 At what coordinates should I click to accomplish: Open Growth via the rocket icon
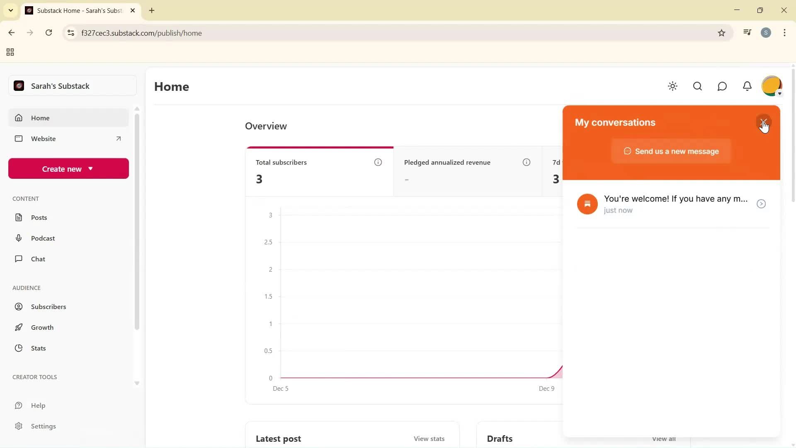pyautogui.click(x=19, y=327)
